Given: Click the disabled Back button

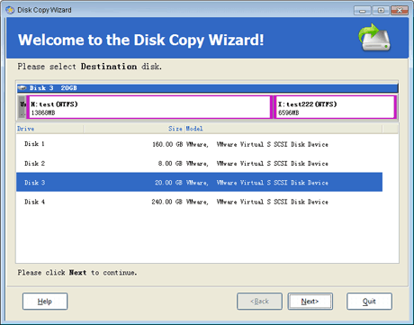Looking at the screenshot, I should [259, 302].
